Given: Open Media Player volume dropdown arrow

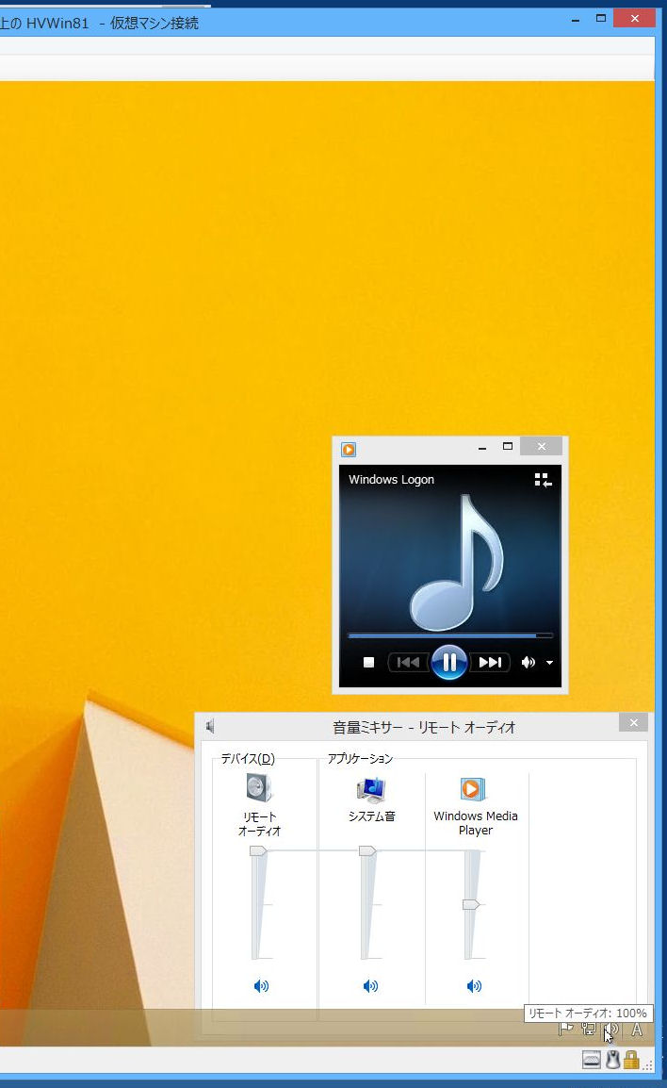Looking at the screenshot, I should [550, 663].
